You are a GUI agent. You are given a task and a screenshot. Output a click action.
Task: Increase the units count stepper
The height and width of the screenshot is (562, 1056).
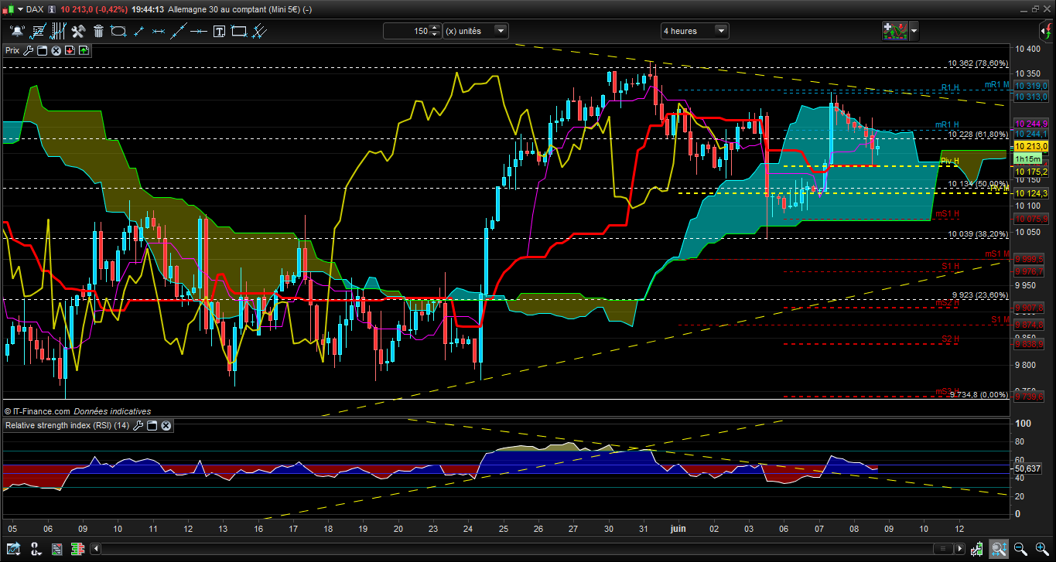point(436,28)
